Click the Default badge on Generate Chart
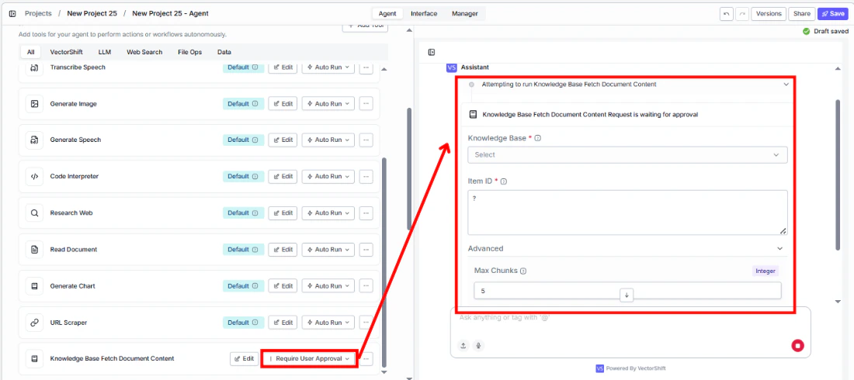This screenshot has width=854, height=380. pos(243,286)
